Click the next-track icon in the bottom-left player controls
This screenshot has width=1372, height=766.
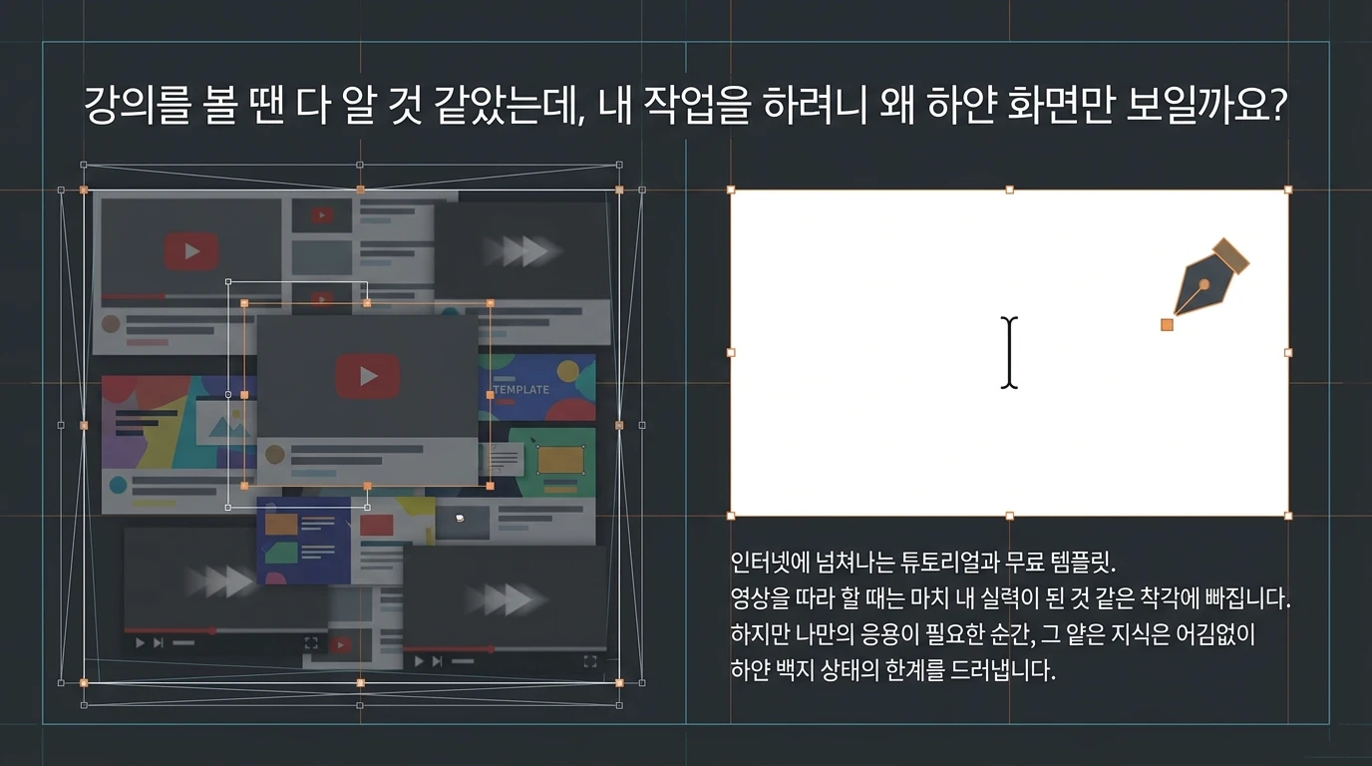158,643
